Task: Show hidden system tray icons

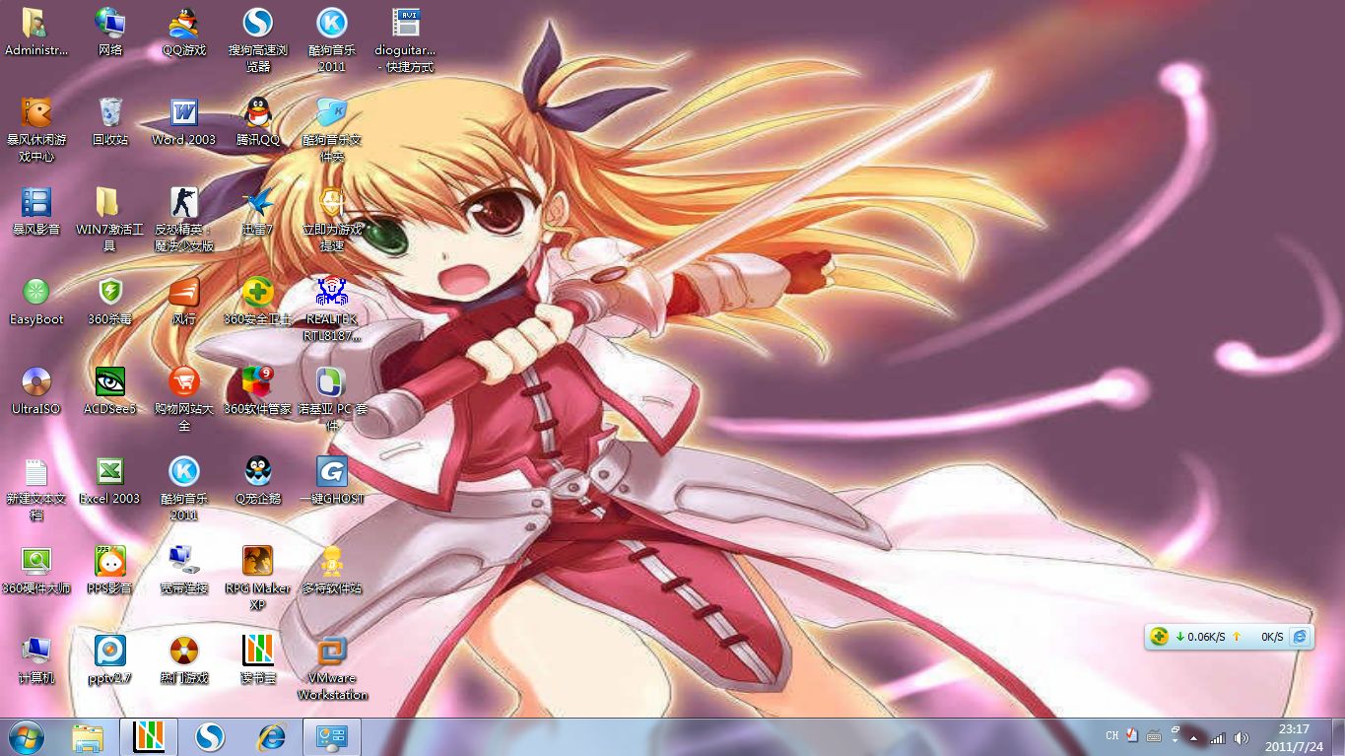Action: coord(1195,737)
